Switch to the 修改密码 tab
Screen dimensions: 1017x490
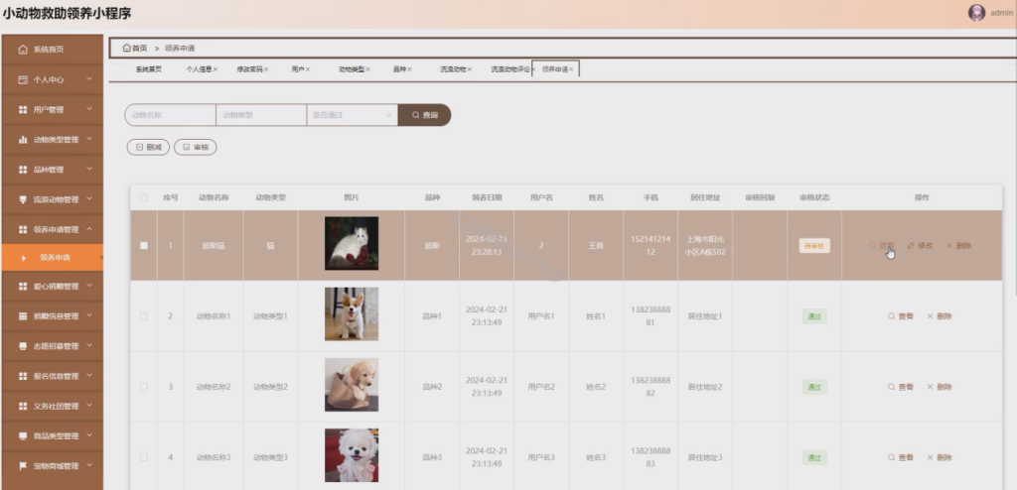click(249, 69)
